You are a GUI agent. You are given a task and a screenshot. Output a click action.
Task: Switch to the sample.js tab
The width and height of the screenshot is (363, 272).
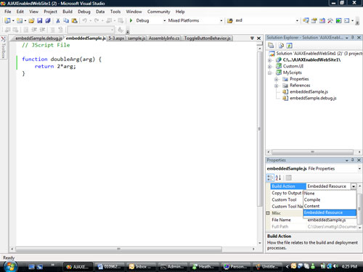click(x=136, y=38)
